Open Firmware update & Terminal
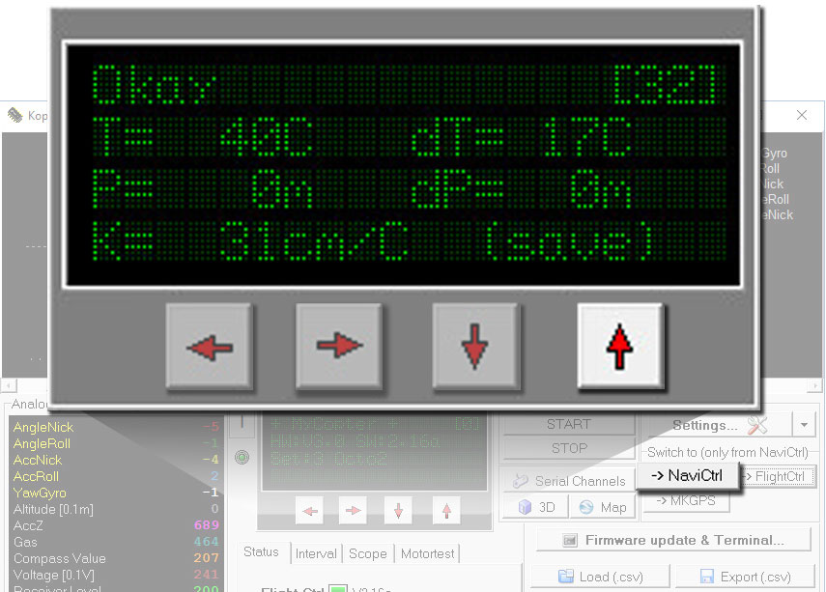Image resolution: width=826 pixels, height=592 pixels. point(672,540)
